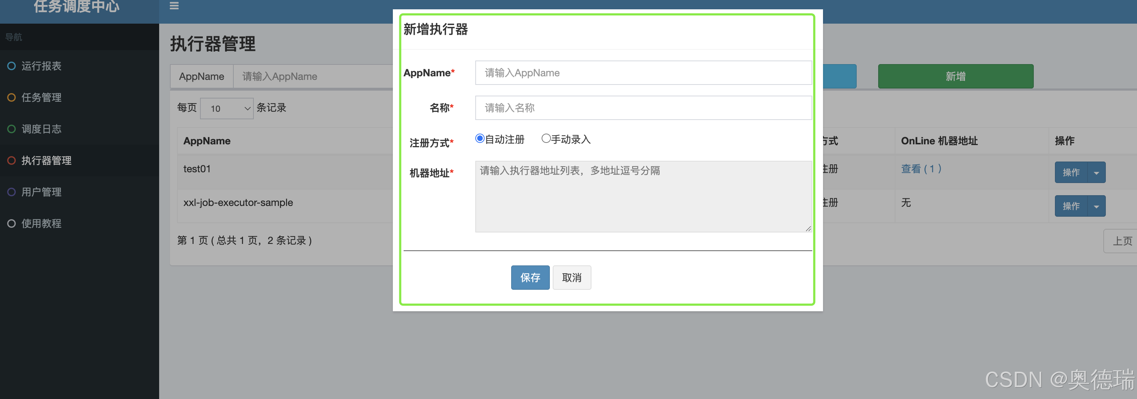The image size is (1137, 399).
Task: Click the 执行器管理 red circle icon
Action: pos(11,160)
